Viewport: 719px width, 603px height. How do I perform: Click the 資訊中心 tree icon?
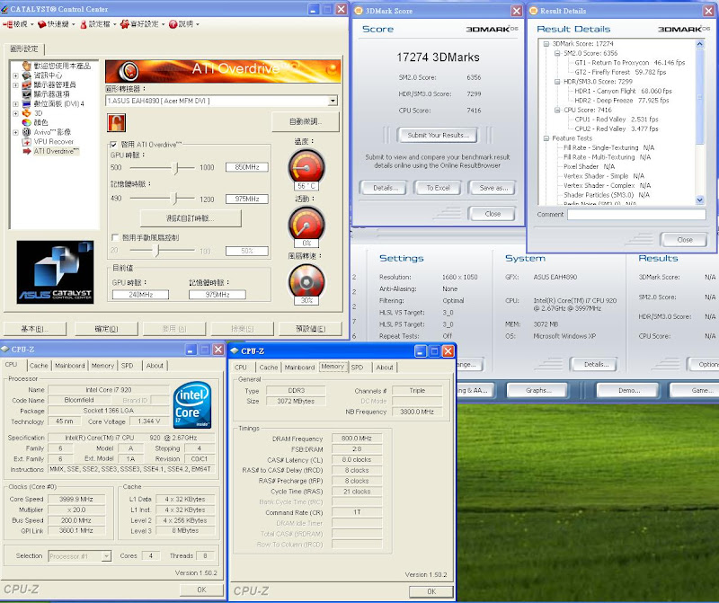[x=27, y=75]
